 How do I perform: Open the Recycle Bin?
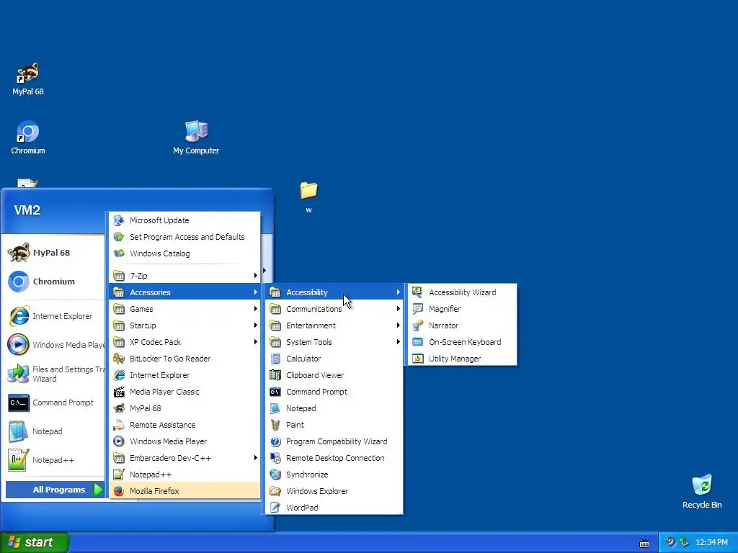coord(702,492)
